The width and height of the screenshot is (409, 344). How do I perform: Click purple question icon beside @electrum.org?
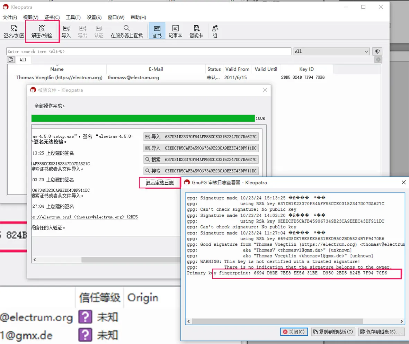[x=85, y=317]
